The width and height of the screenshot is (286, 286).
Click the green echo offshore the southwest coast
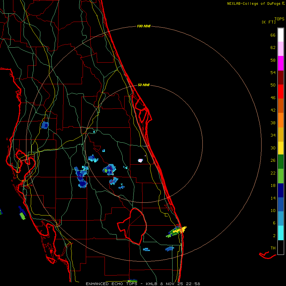(x=23, y=216)
